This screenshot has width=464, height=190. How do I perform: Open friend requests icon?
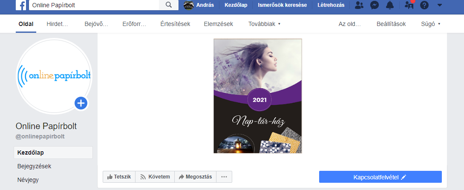click(x=359, y=5)
